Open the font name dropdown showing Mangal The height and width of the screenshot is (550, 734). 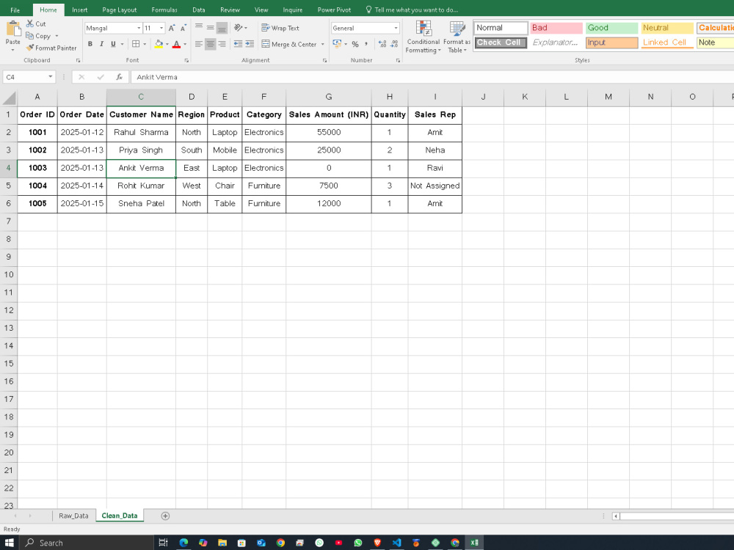tap(139, 28)
